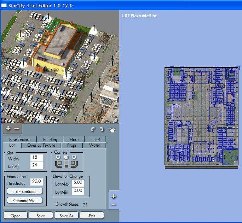Select the left corner radio option
242x223 pixels.
coord(58,157)
